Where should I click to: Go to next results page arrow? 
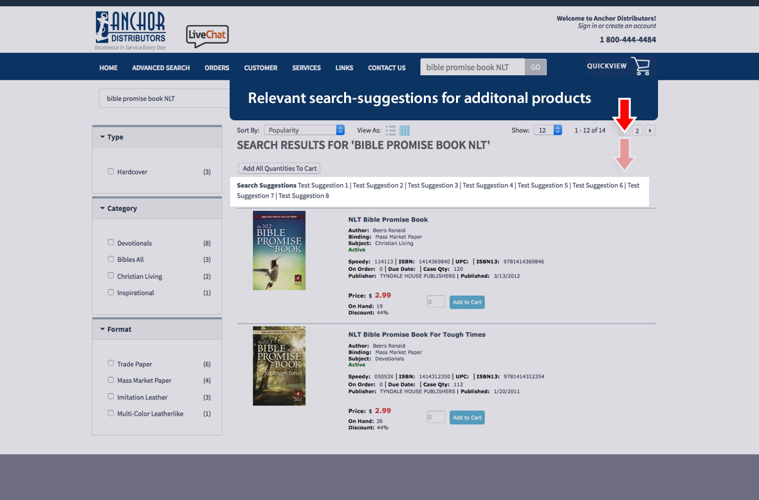coord(650,131)
